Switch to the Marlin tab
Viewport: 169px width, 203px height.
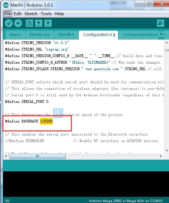tap(15, 35)
